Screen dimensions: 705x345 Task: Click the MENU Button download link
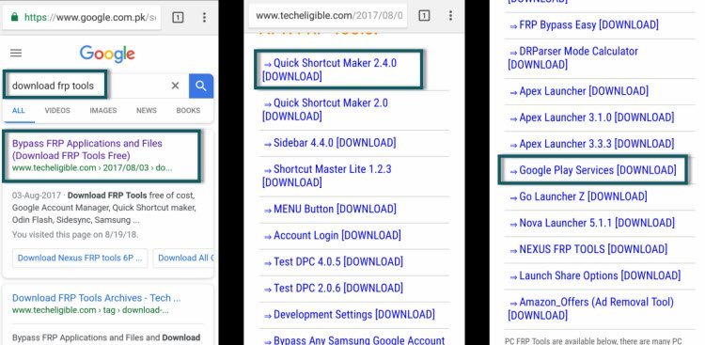[330, 209]
